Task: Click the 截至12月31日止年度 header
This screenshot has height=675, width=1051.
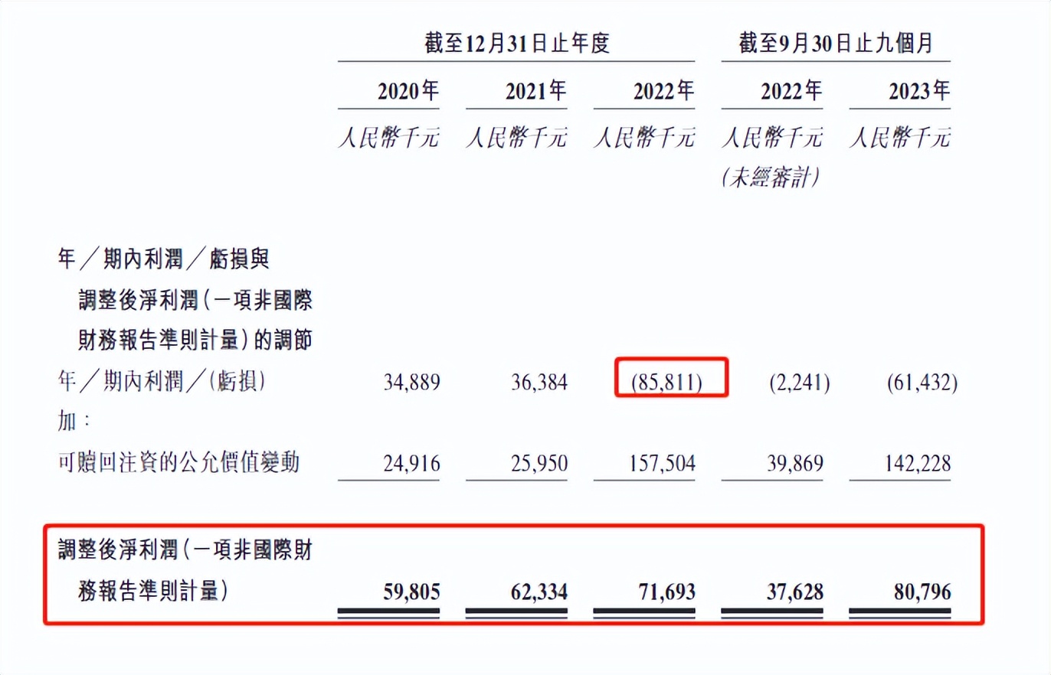Action: click(x=516, y=44)
